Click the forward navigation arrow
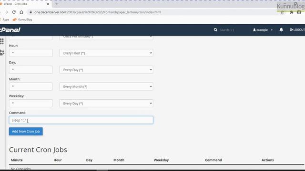This screenshot has height=171, width=305. pyautogui.click(x=6, y=12)
